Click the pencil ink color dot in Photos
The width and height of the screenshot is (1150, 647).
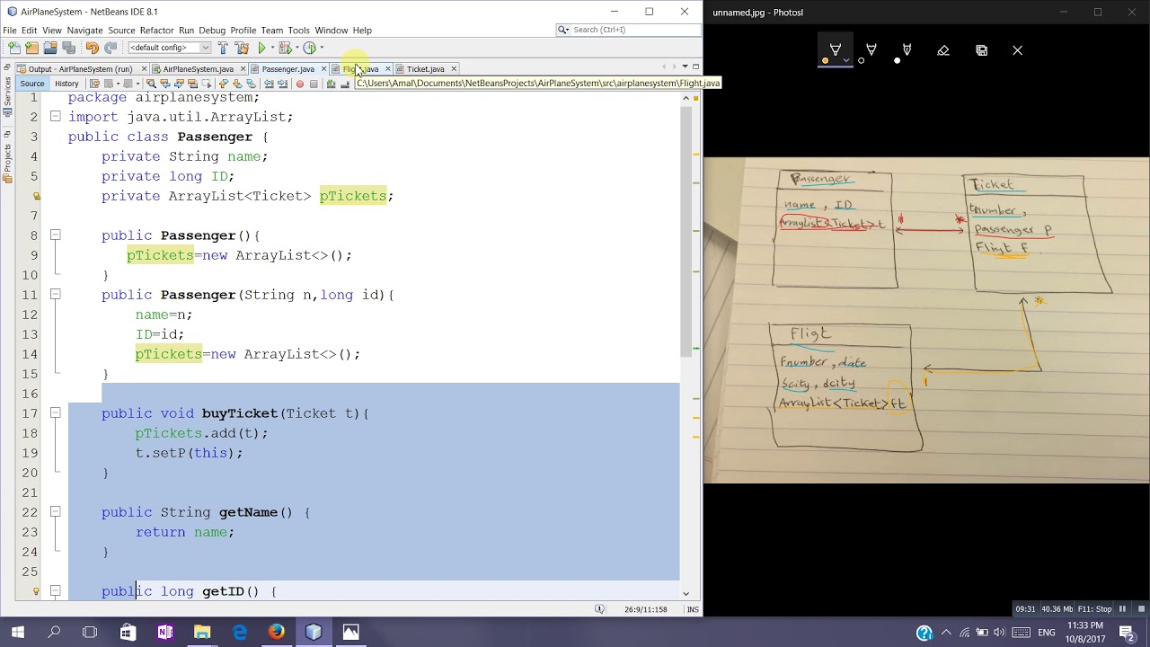(861, 61)
